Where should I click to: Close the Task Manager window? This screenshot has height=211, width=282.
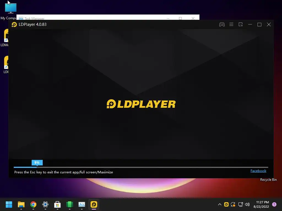[193, 18]
